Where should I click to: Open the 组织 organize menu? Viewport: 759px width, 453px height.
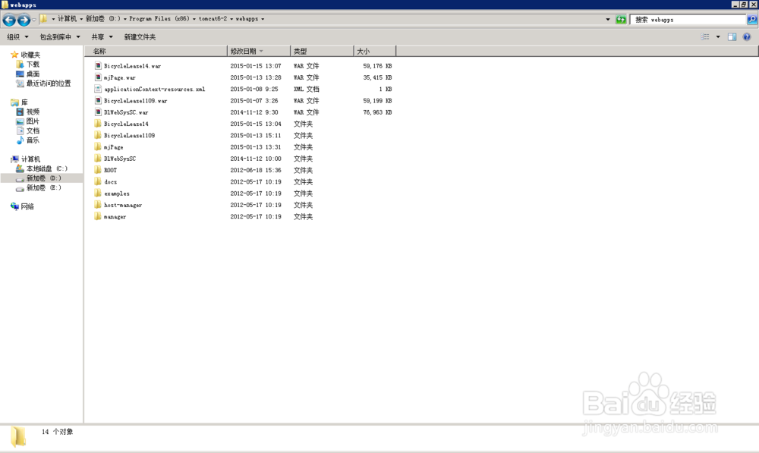pos(17,36)
